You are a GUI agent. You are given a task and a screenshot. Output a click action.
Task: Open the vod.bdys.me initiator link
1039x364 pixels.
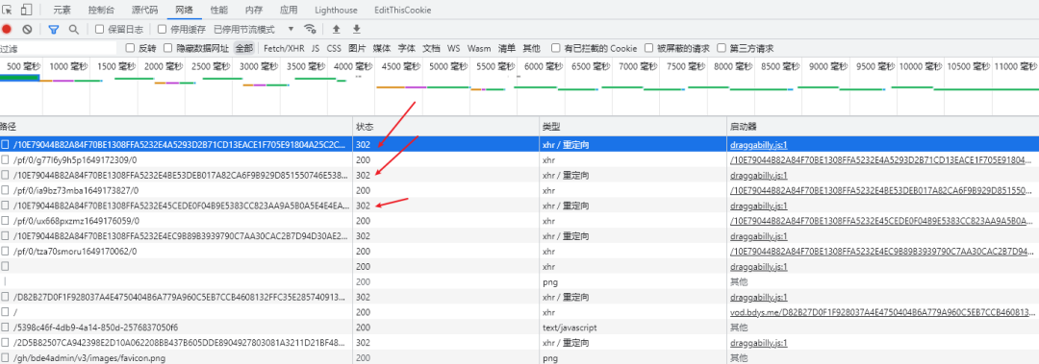pos(881,312)
